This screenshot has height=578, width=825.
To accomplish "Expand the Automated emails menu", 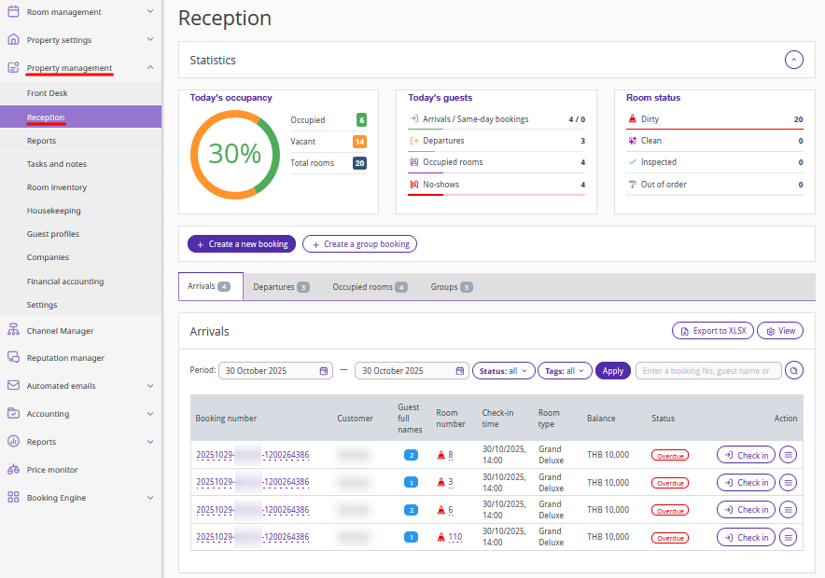I will tap(150, 386).
